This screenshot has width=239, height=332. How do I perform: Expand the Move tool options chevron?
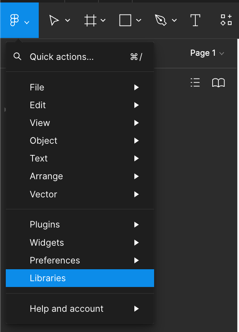tap(68, 20)
